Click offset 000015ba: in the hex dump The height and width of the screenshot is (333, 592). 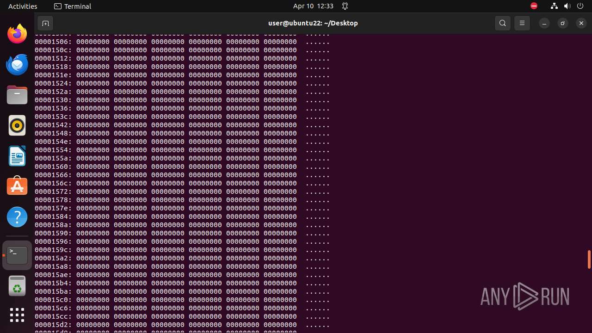pyautogui.click(x=53, y=291)
